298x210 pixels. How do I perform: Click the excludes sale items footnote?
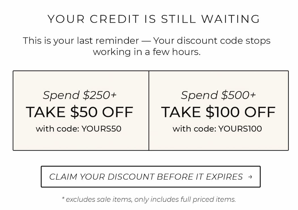(x=149, y=199)
